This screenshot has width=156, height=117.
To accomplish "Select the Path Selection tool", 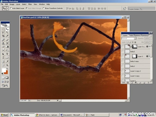I will [3, 54].
